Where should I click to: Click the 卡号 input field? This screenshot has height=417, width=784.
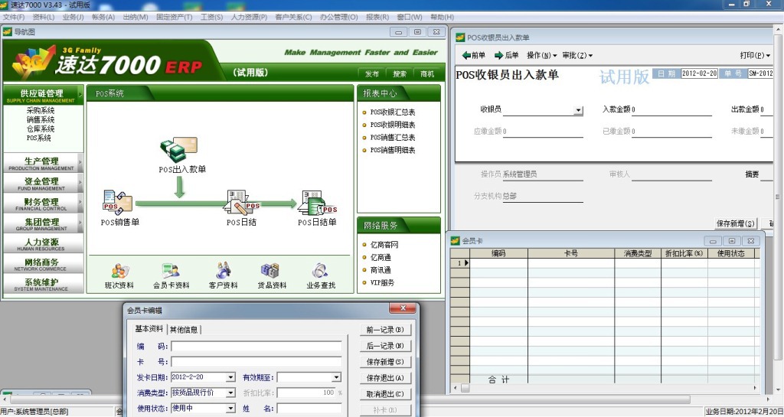(x=256, y=362)
